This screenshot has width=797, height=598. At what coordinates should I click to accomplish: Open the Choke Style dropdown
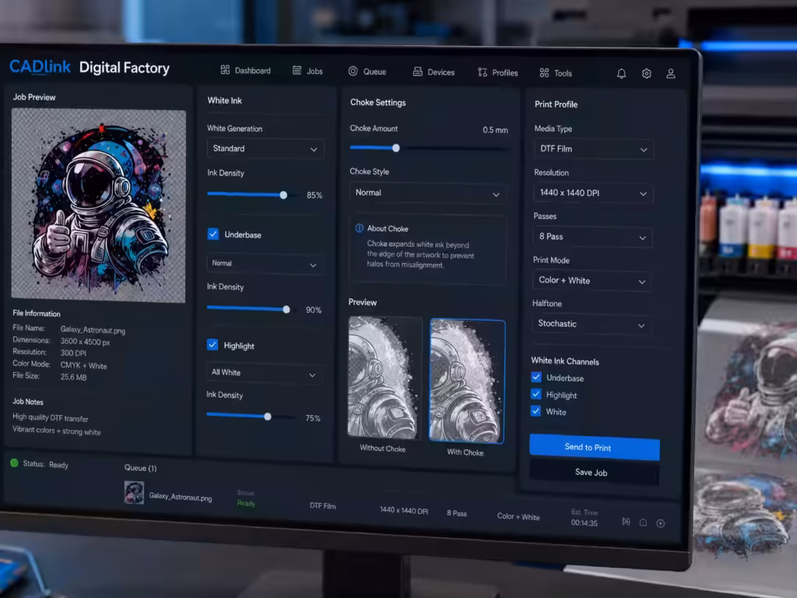click(427, 193)
